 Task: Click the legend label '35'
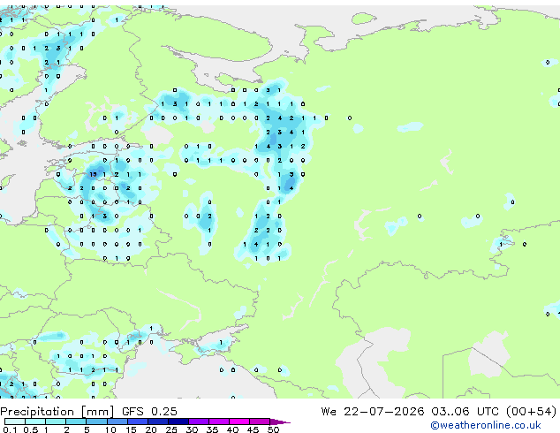(x=212, y=429)
